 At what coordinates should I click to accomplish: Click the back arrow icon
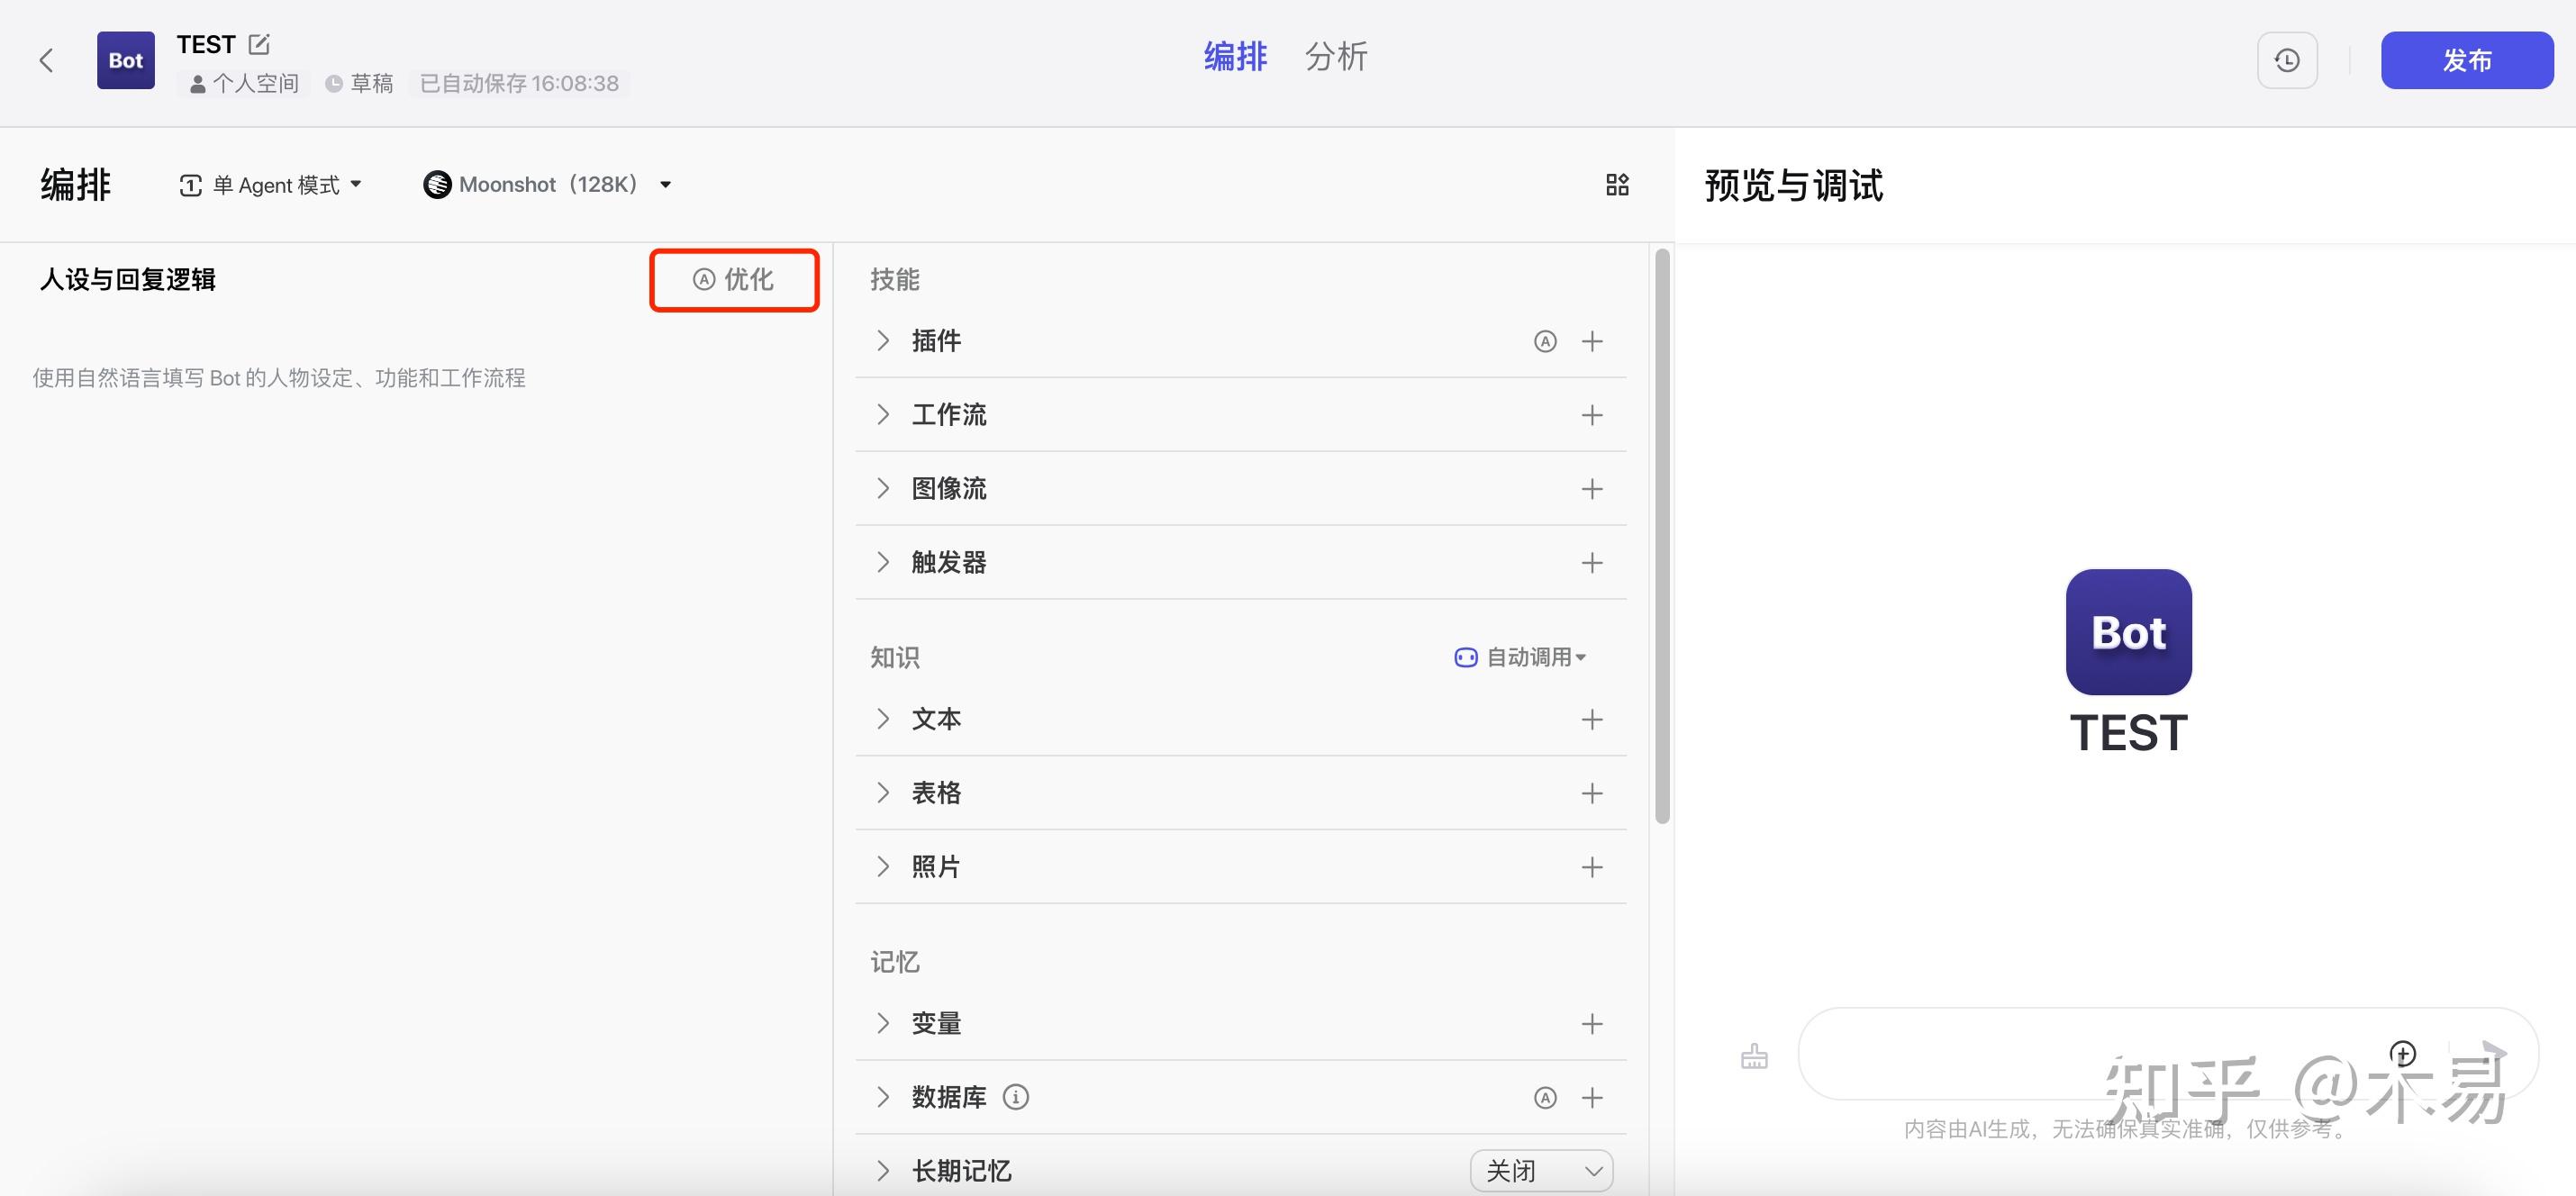pos(46,60)
